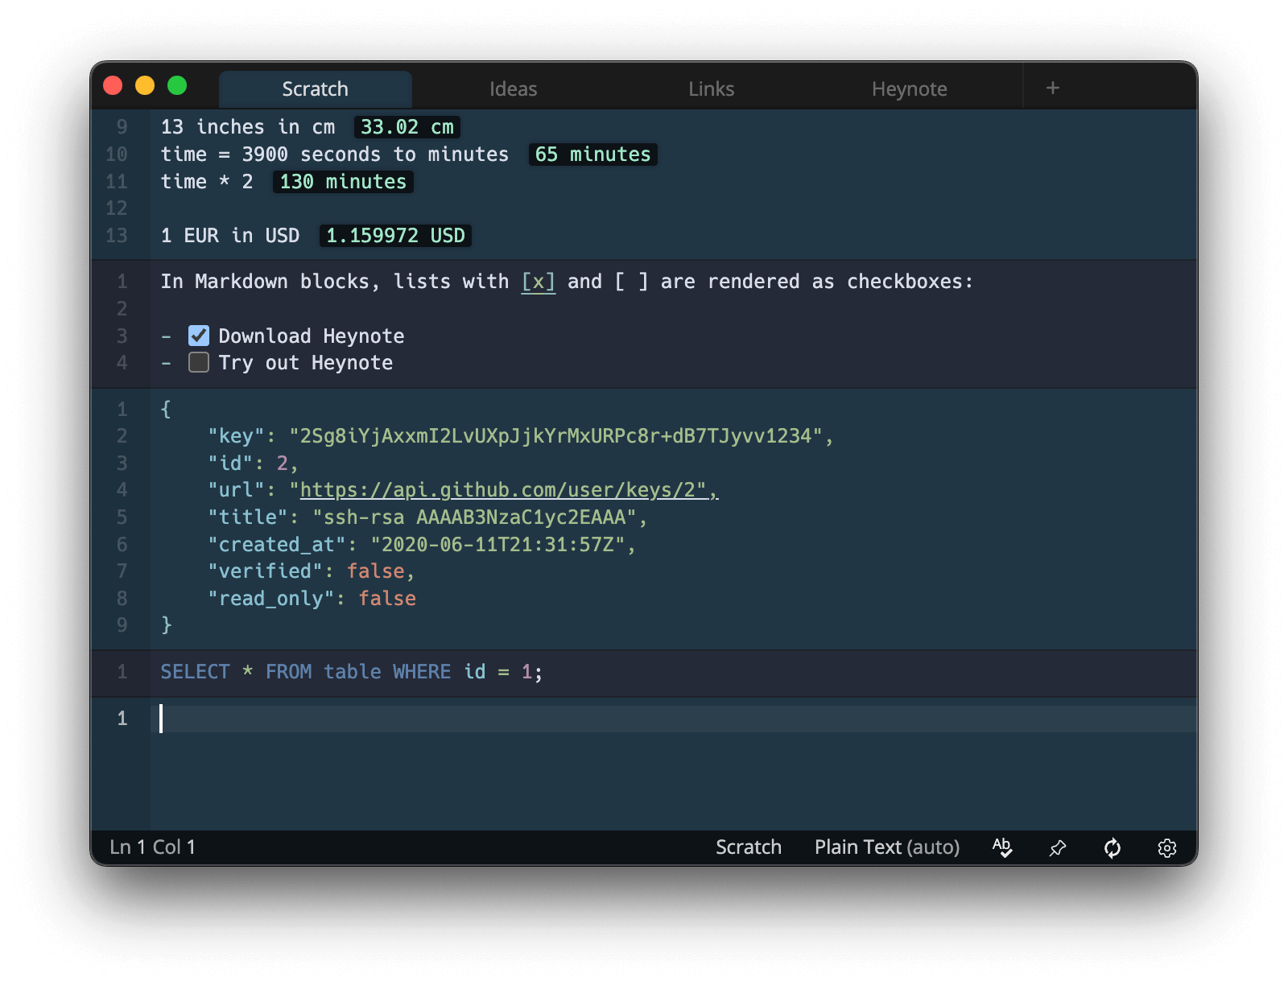Click the FROM keyword in SQL
Screen dimensions: 1288x985
tap(288, 672)
